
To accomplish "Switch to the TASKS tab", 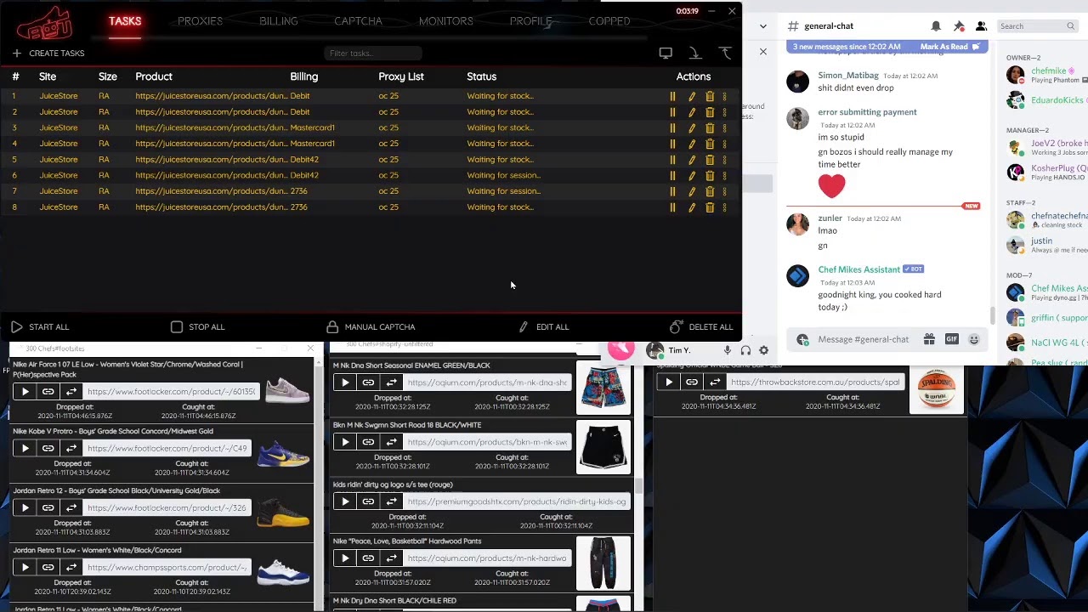I will pyautogui.click(x=125, y=21).
